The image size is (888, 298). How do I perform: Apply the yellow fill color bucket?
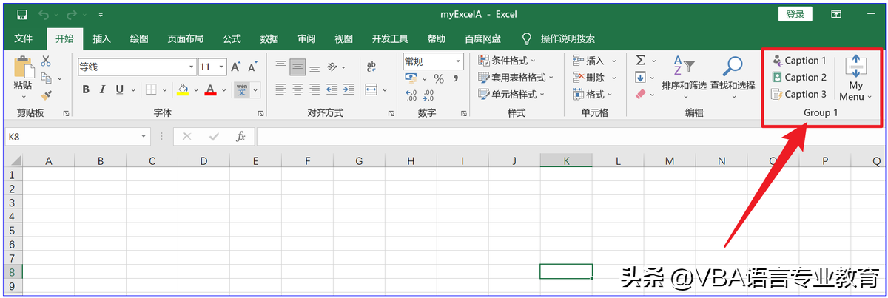pos(183,89)
